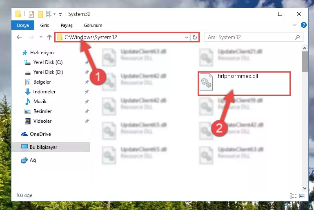Open the address bar history dropdown
This screenshot has height=210, width=314.
pos(187,38)
